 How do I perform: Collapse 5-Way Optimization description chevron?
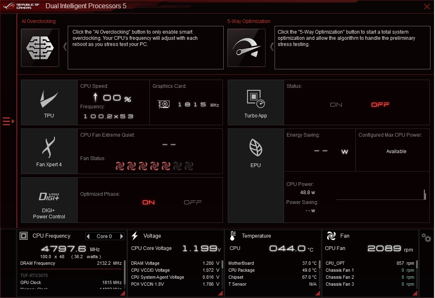tap(272, 47)
